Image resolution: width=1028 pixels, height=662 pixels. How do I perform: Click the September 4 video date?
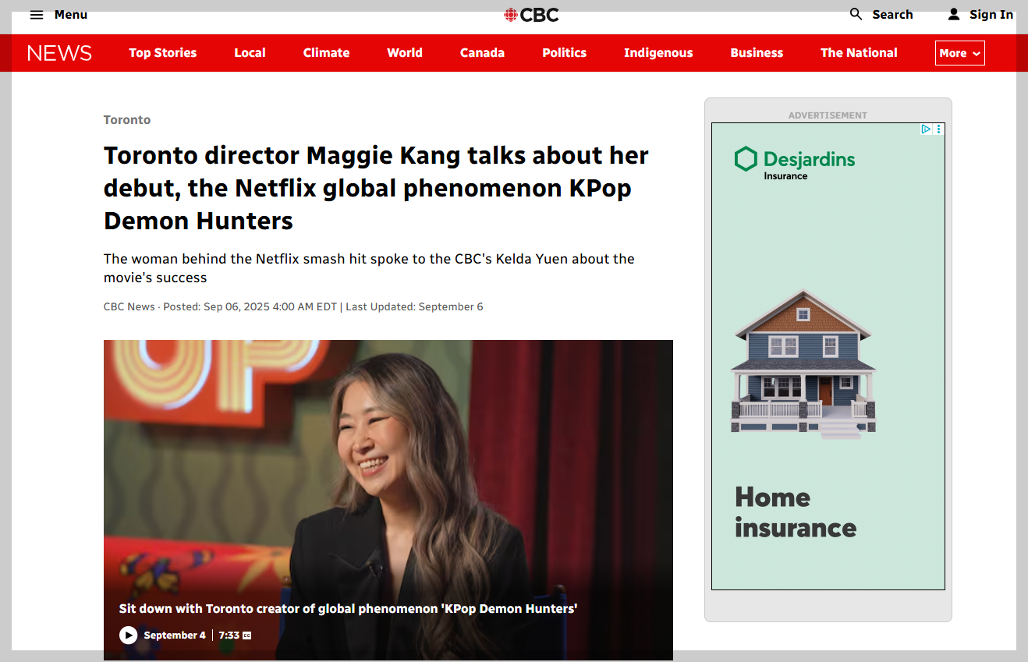coord(175,635)
